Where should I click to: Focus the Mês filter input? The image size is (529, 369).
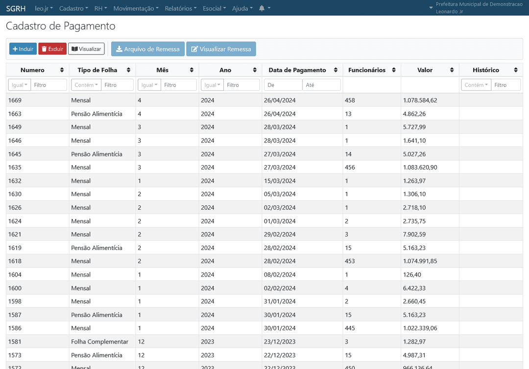point(179,85)
